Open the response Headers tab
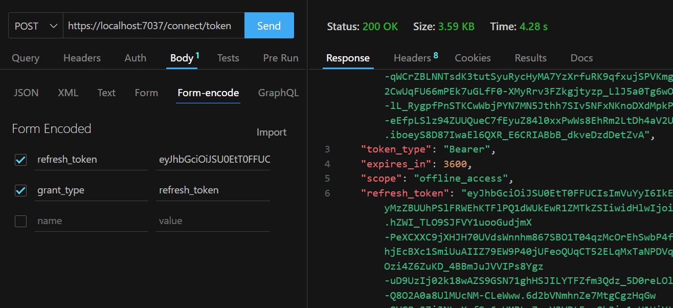673x308 pixels. [416, 58]
